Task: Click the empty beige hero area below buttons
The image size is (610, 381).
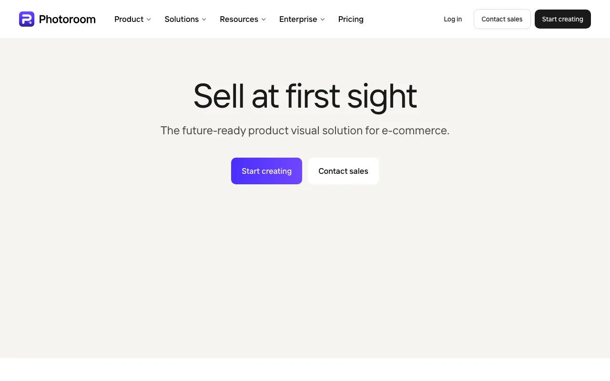Action: [x=305, y=271]
